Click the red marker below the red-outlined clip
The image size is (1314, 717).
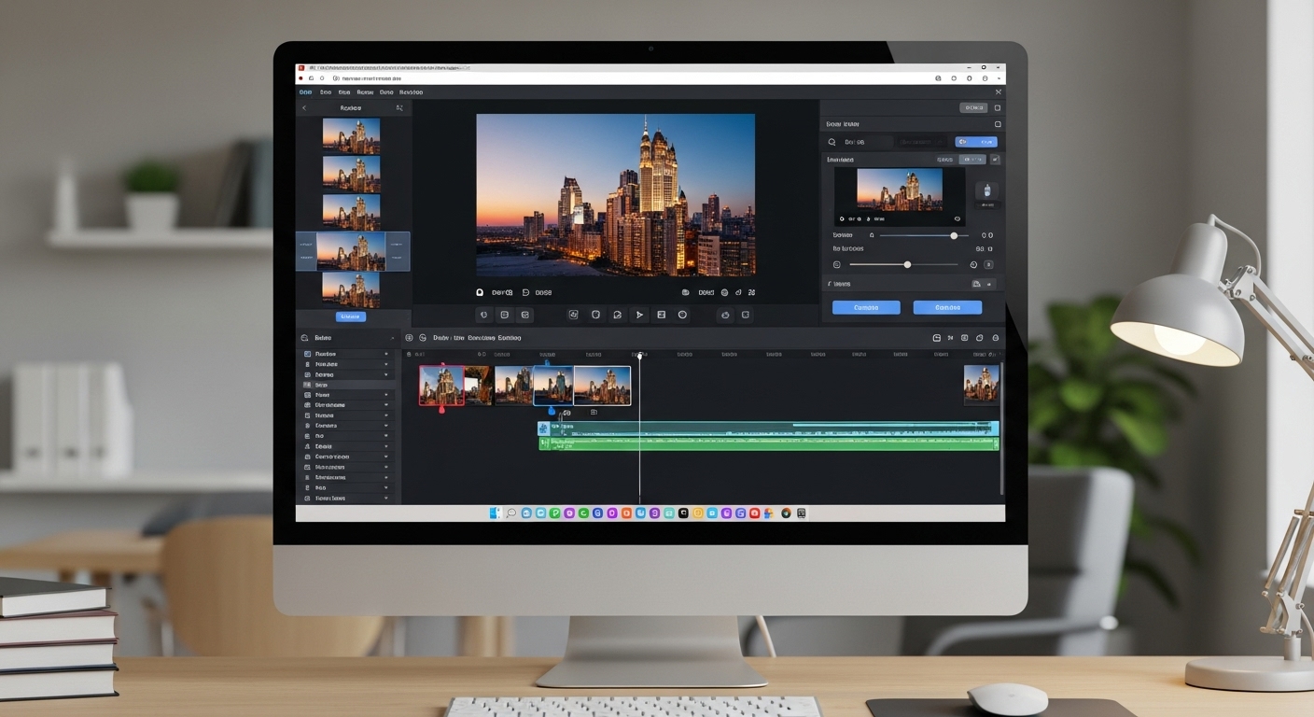(x=442, y=410)
